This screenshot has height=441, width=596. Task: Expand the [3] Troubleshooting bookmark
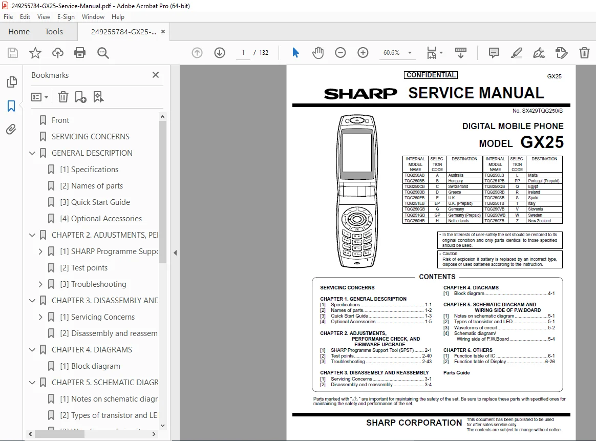click(40, 284)
